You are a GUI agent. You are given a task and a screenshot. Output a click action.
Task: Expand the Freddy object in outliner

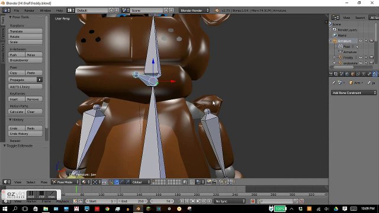point(335,57)
